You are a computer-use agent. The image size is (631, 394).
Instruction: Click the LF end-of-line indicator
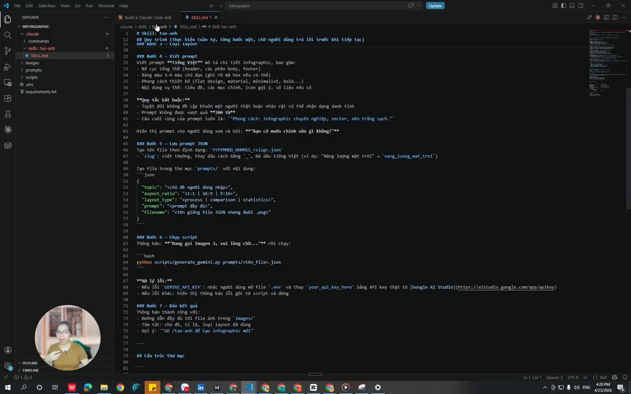click(x=585, y=377)
